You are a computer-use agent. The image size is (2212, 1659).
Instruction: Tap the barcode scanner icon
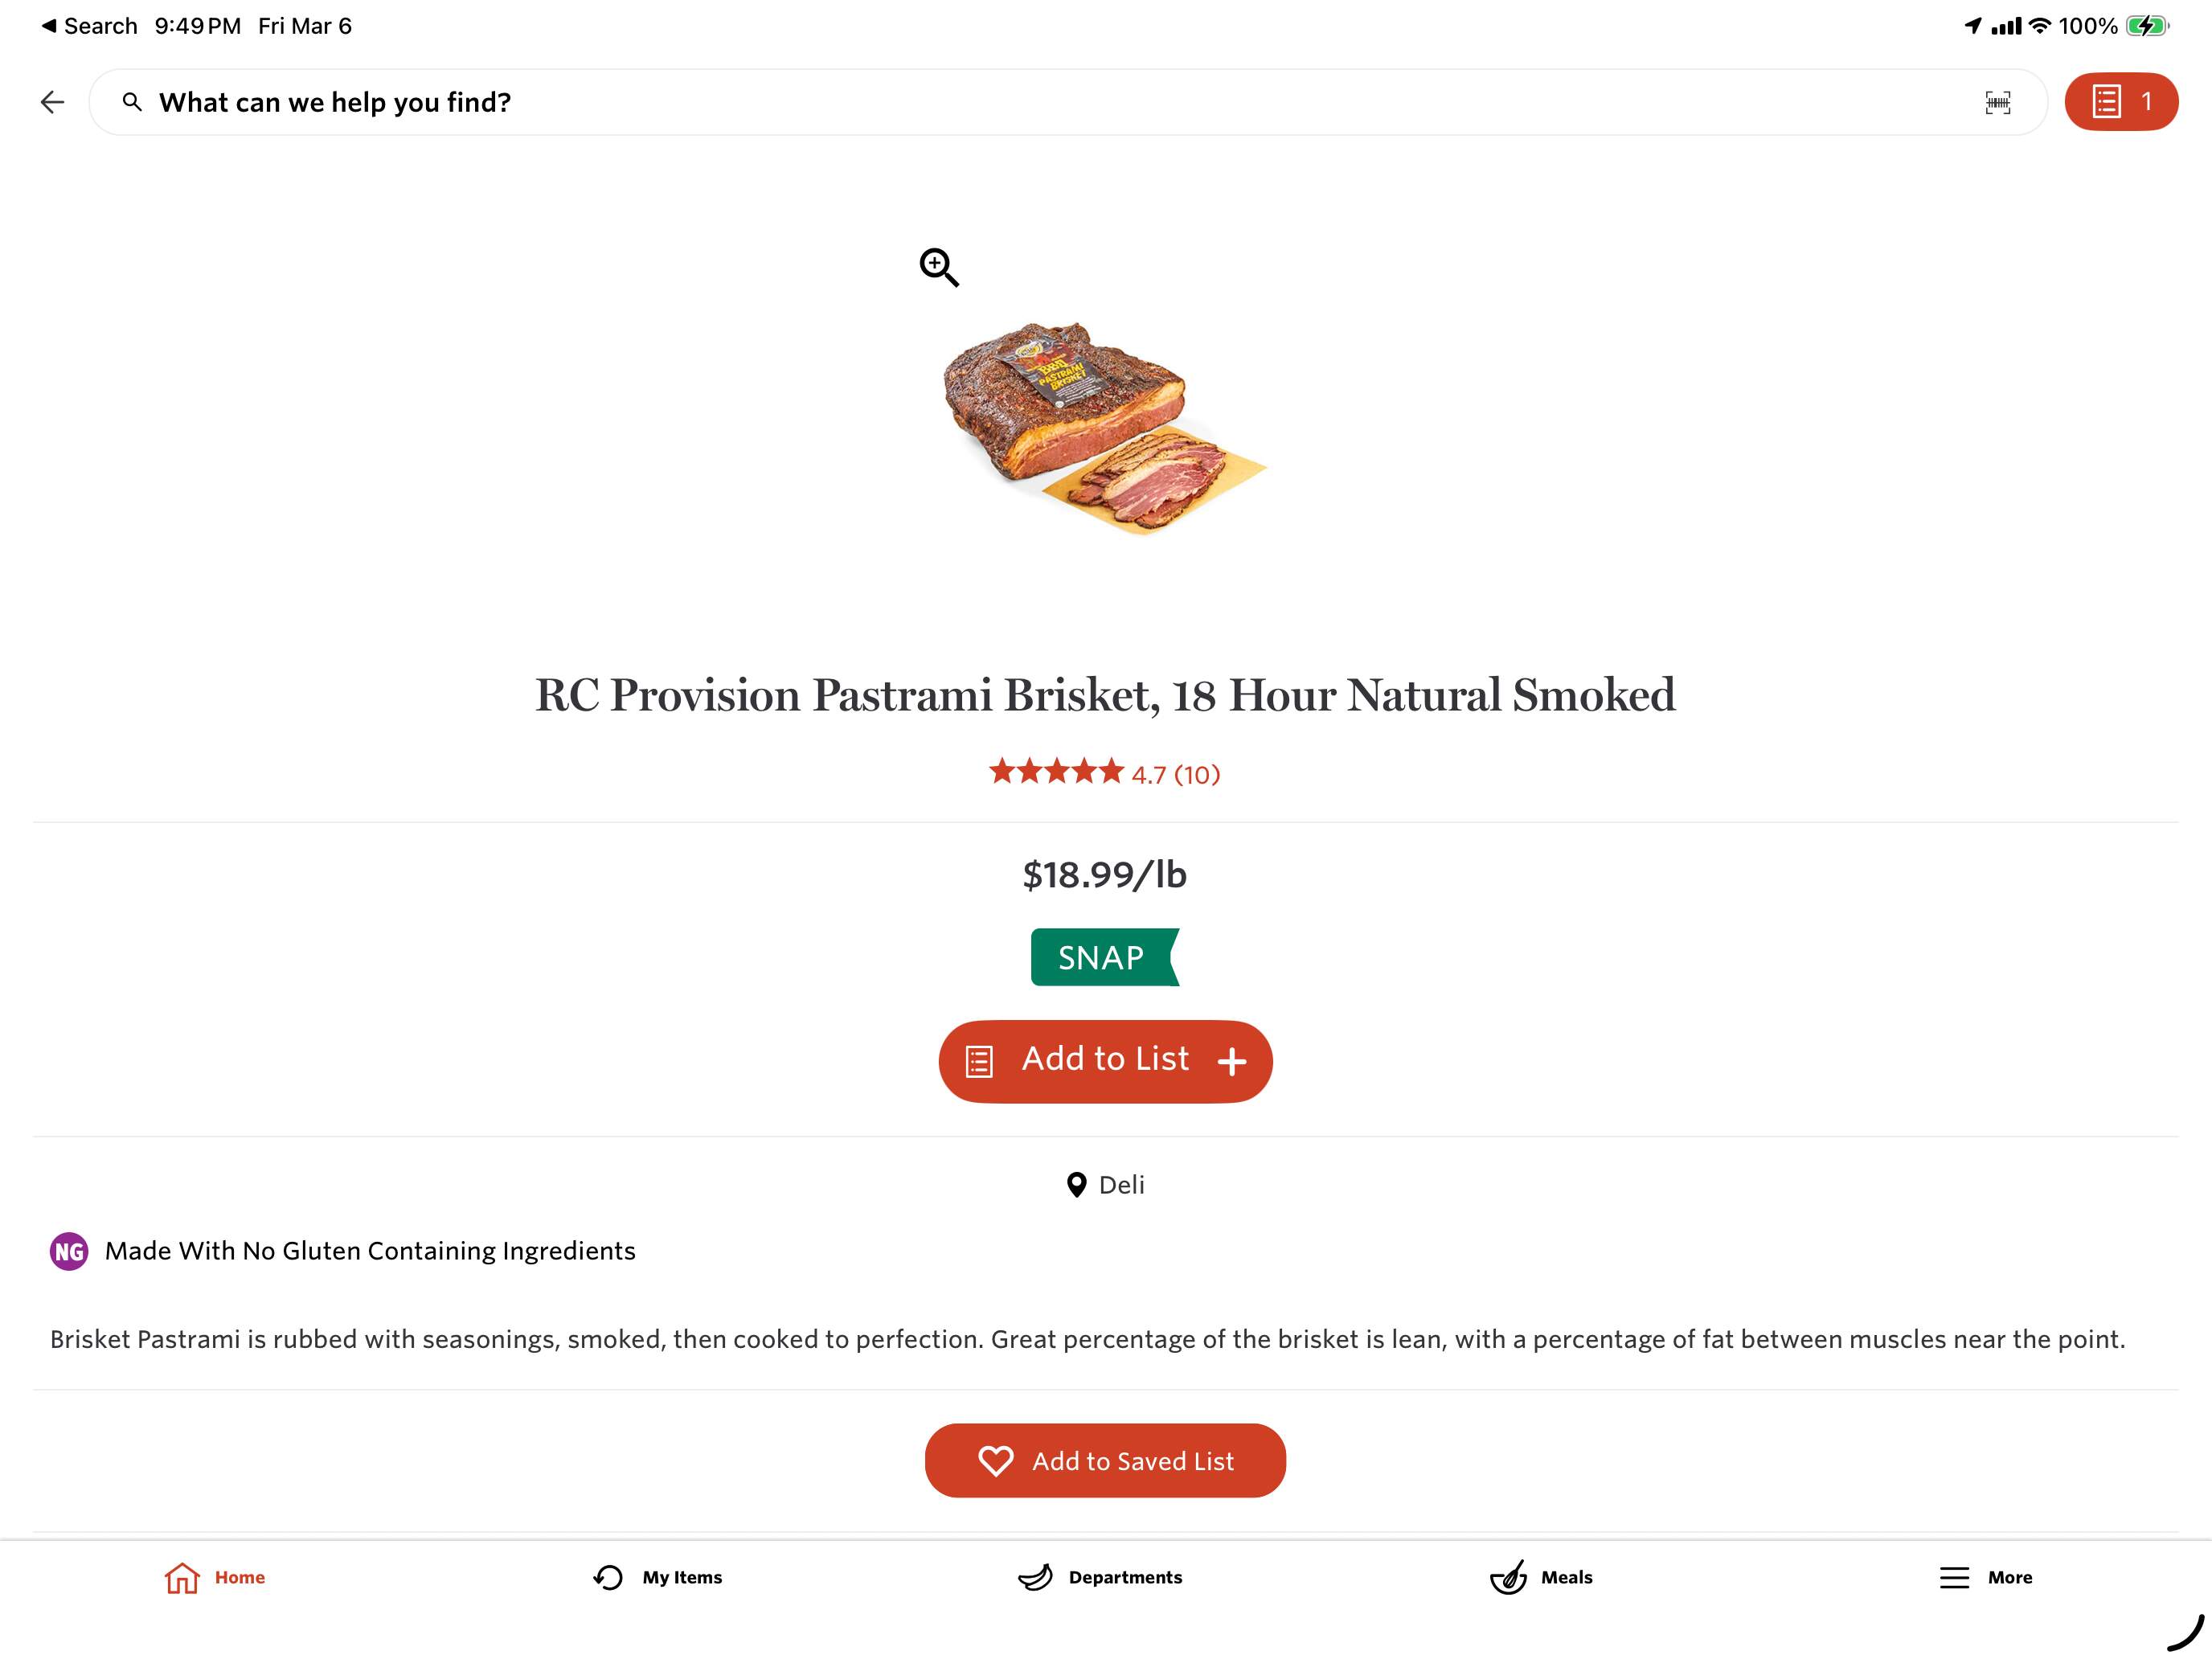point(1997,102)
